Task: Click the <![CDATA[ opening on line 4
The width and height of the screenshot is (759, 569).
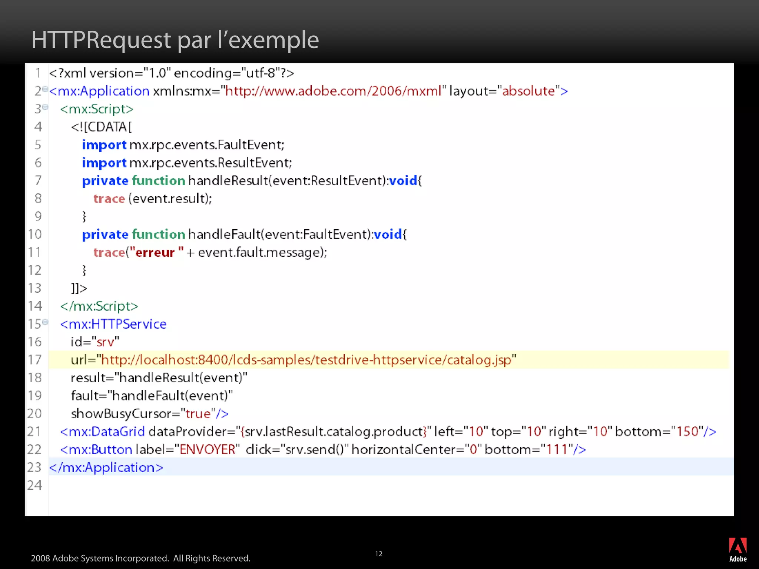Action: coord(101,127)
